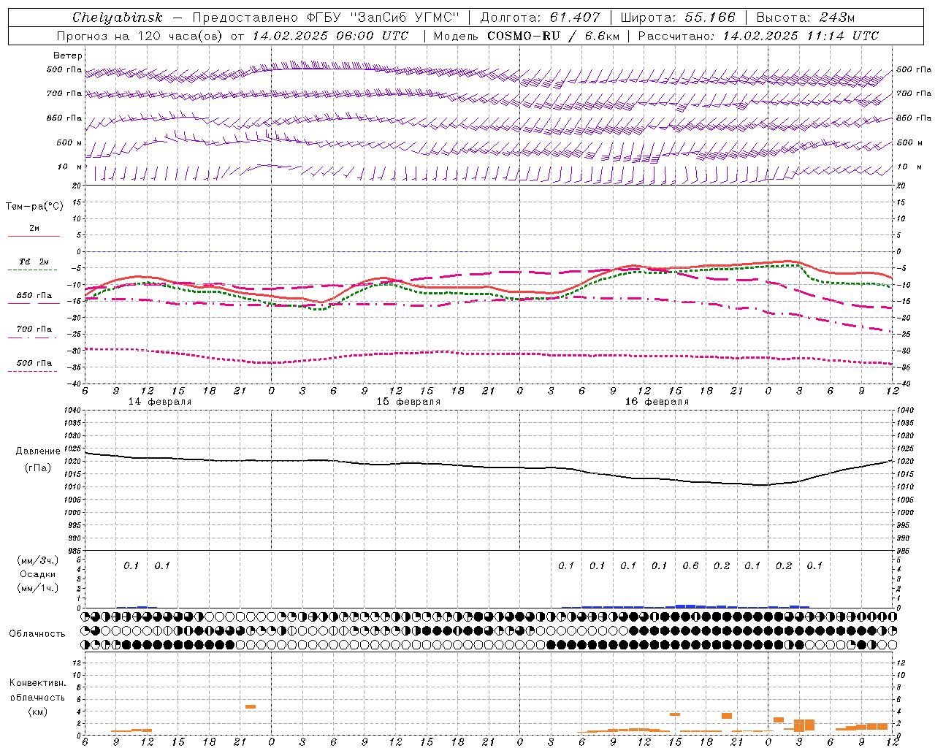This screenshot has height=748, width=935.
Task: Select the Широта: 55.166 header field
Action: click(677, 18)
